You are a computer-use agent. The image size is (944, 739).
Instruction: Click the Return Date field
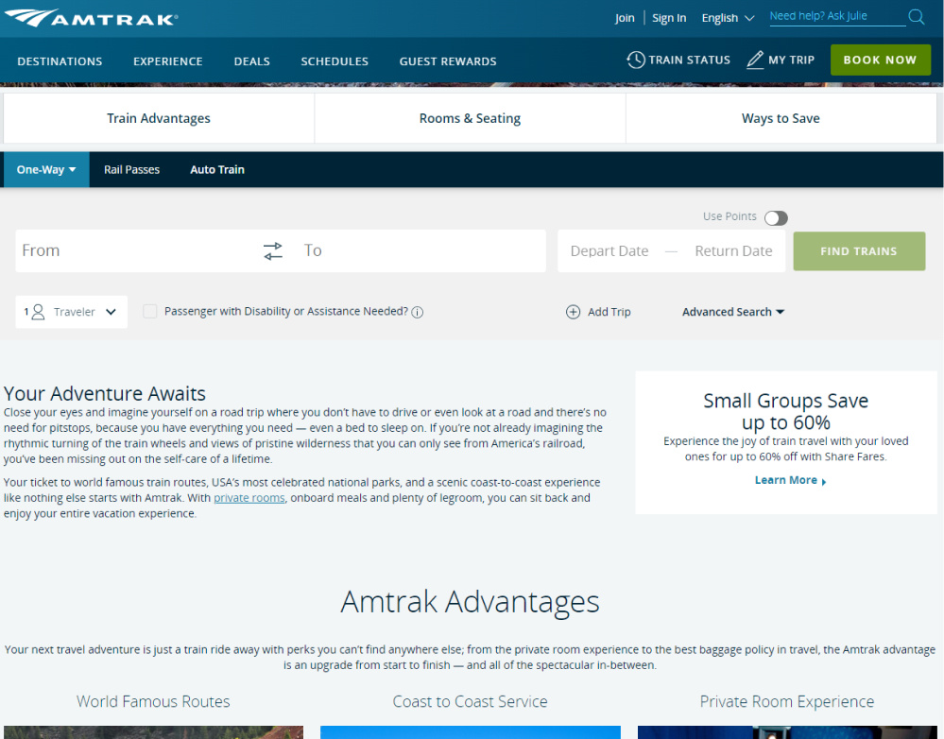point(733,251)
